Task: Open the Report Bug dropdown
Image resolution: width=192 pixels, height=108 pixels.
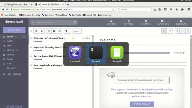Action: point(163,22)
